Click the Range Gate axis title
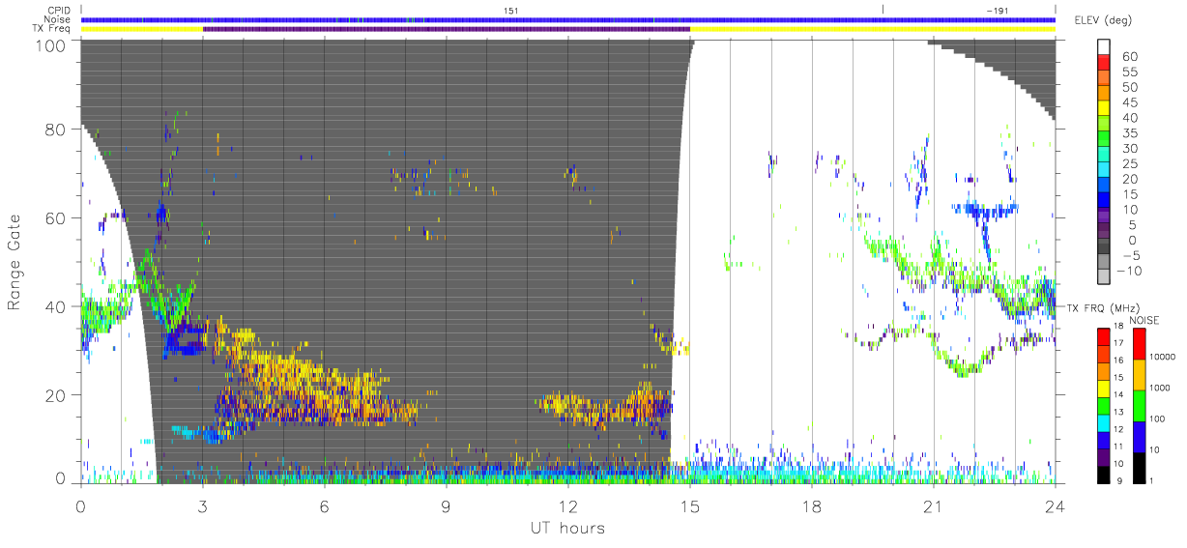This screenshot has height=548, width=1187. (x=14, y=263)
